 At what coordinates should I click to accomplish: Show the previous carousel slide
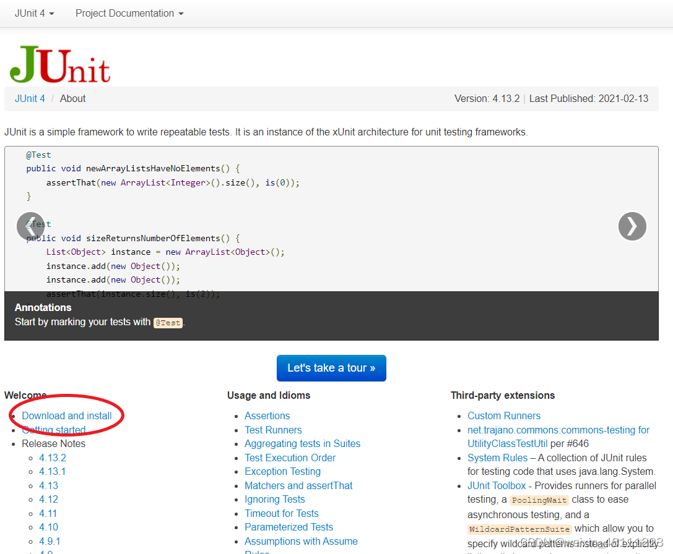(30, 226)
